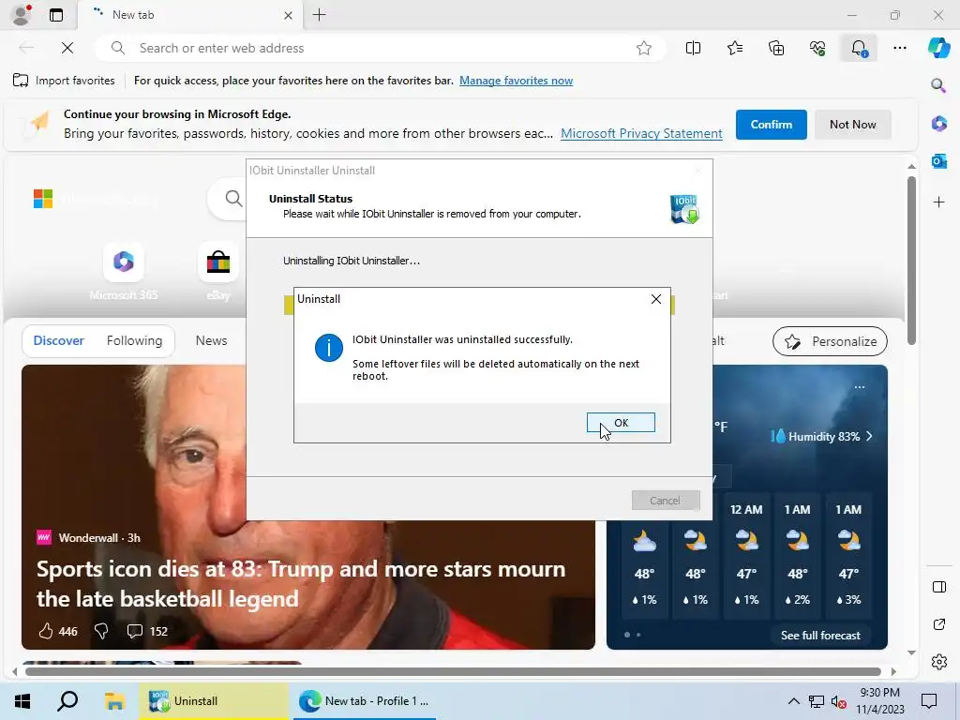Open the Windows Start menu
960x720 pixels.
click(x=22, y=701)
